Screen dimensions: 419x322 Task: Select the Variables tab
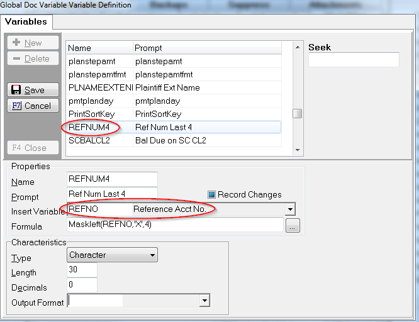pyautogui.click(x=26, y=21)
